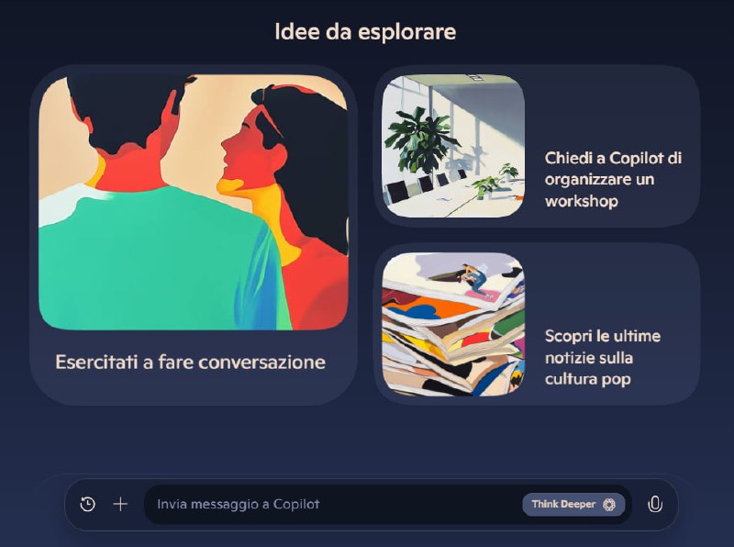734x547 pixels.
Task: Open the chat history clock icon
Action: (87, 505)
